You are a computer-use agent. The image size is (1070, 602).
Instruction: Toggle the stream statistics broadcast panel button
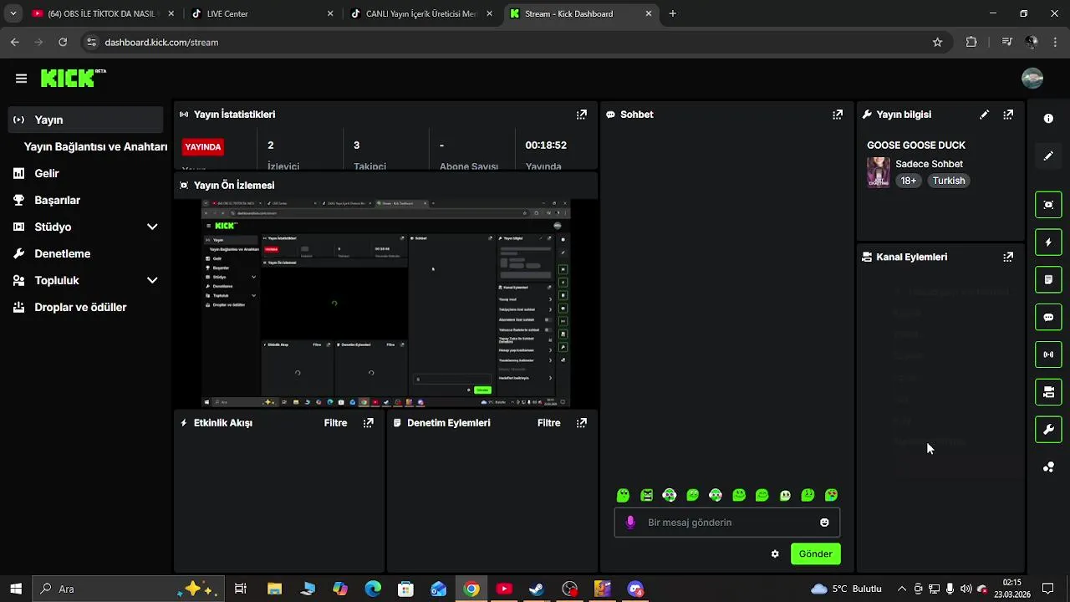coord(1048,355)
